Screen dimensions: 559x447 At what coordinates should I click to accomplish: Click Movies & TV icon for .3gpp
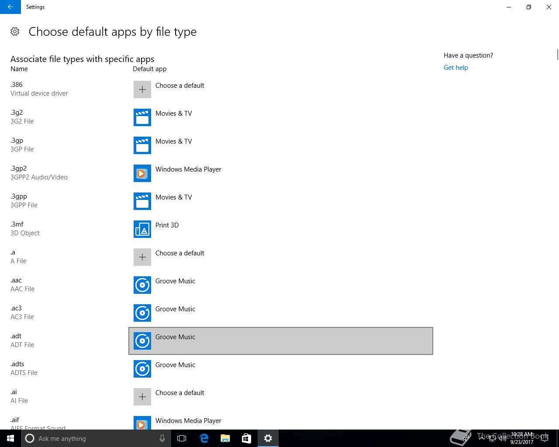coord(142,201)
